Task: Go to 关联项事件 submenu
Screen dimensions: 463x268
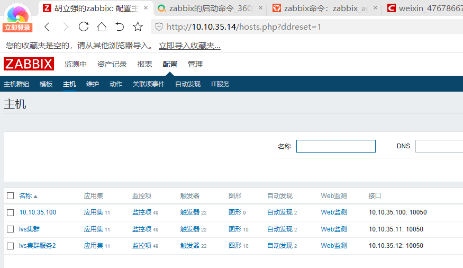Action: 149,84
